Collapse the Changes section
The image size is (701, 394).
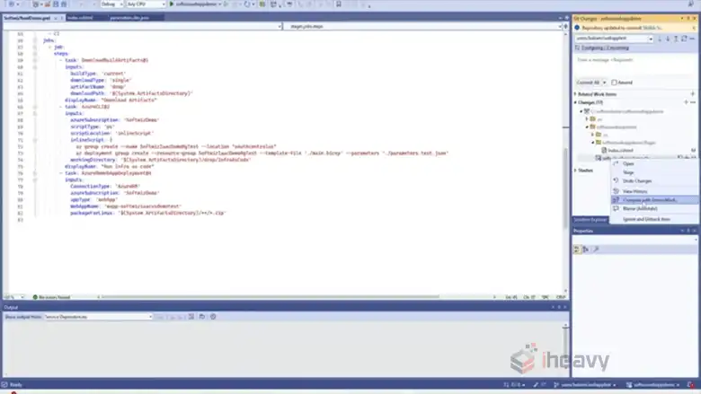click(575, 102)
